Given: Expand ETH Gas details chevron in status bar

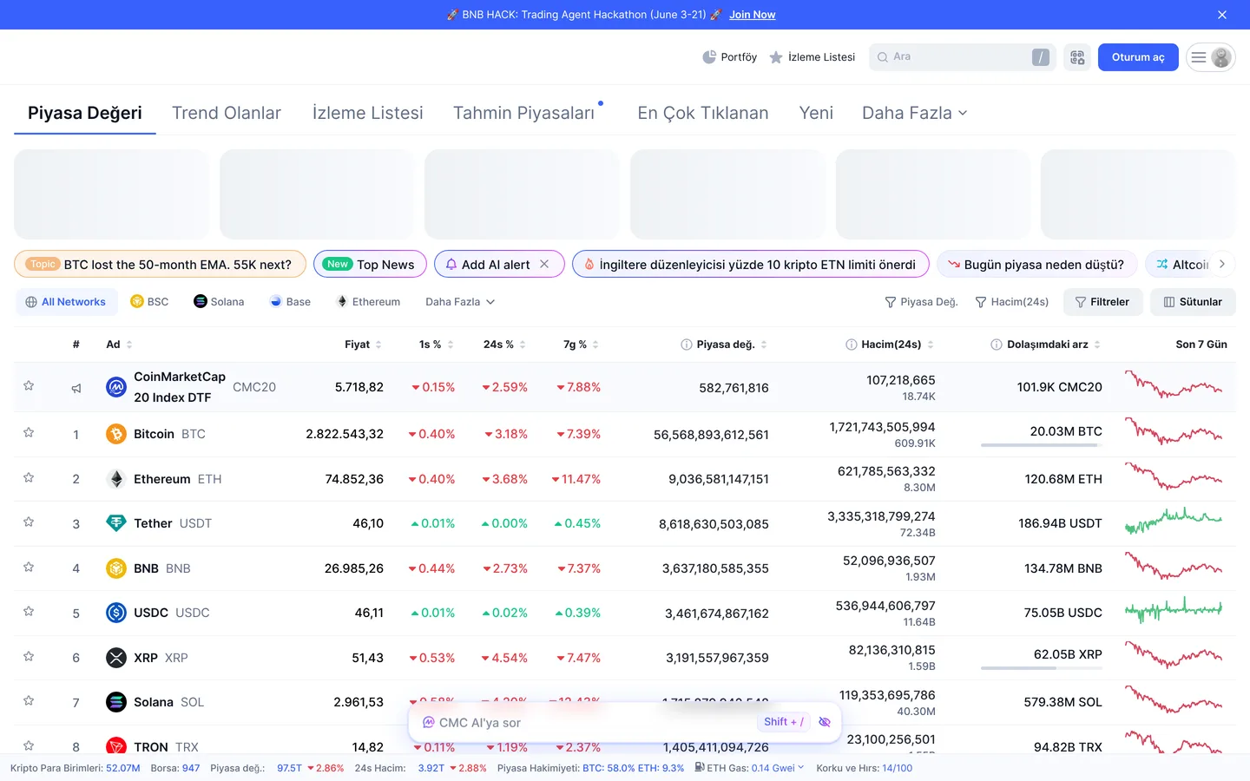Looking at the screenshot, I should 800,767.
